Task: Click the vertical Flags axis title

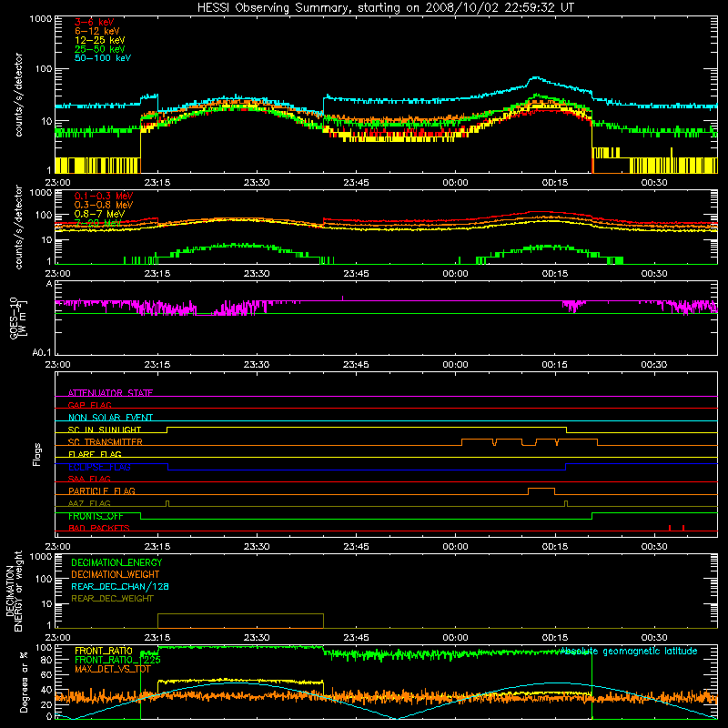Action: point(37,454)
